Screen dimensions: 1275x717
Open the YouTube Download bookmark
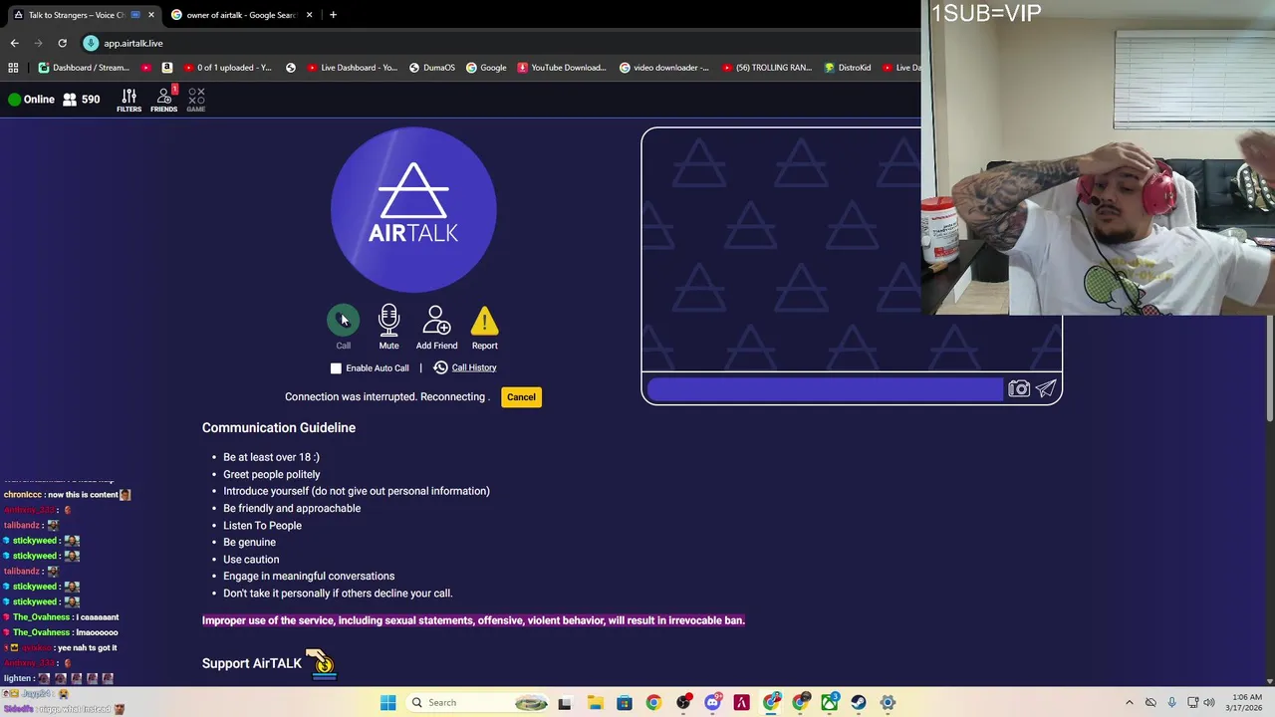562,68
